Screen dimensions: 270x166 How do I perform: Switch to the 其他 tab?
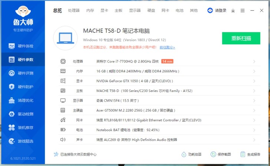[194, 10]
